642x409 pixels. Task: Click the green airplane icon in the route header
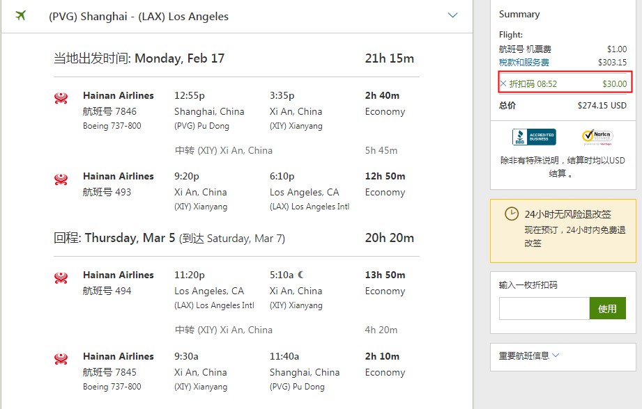tap(20, 15)
